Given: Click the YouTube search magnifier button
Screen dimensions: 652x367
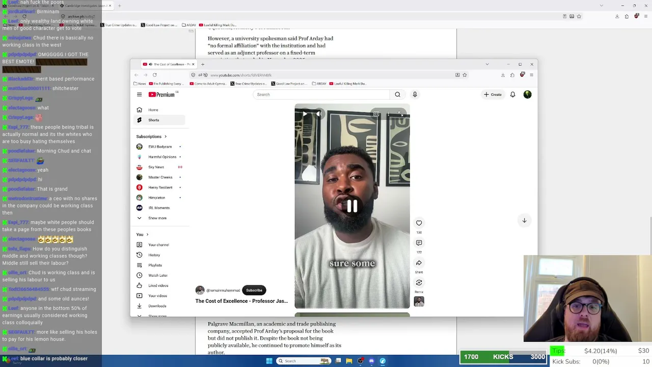Looking at the screenshot, I should (x=397, y=94).
